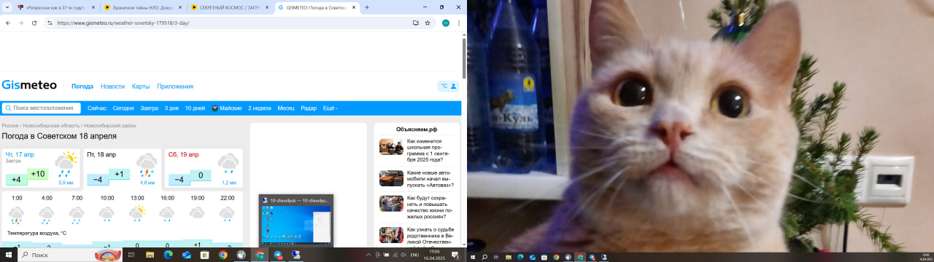Open the Chrome profile avatar

(446, 23)
